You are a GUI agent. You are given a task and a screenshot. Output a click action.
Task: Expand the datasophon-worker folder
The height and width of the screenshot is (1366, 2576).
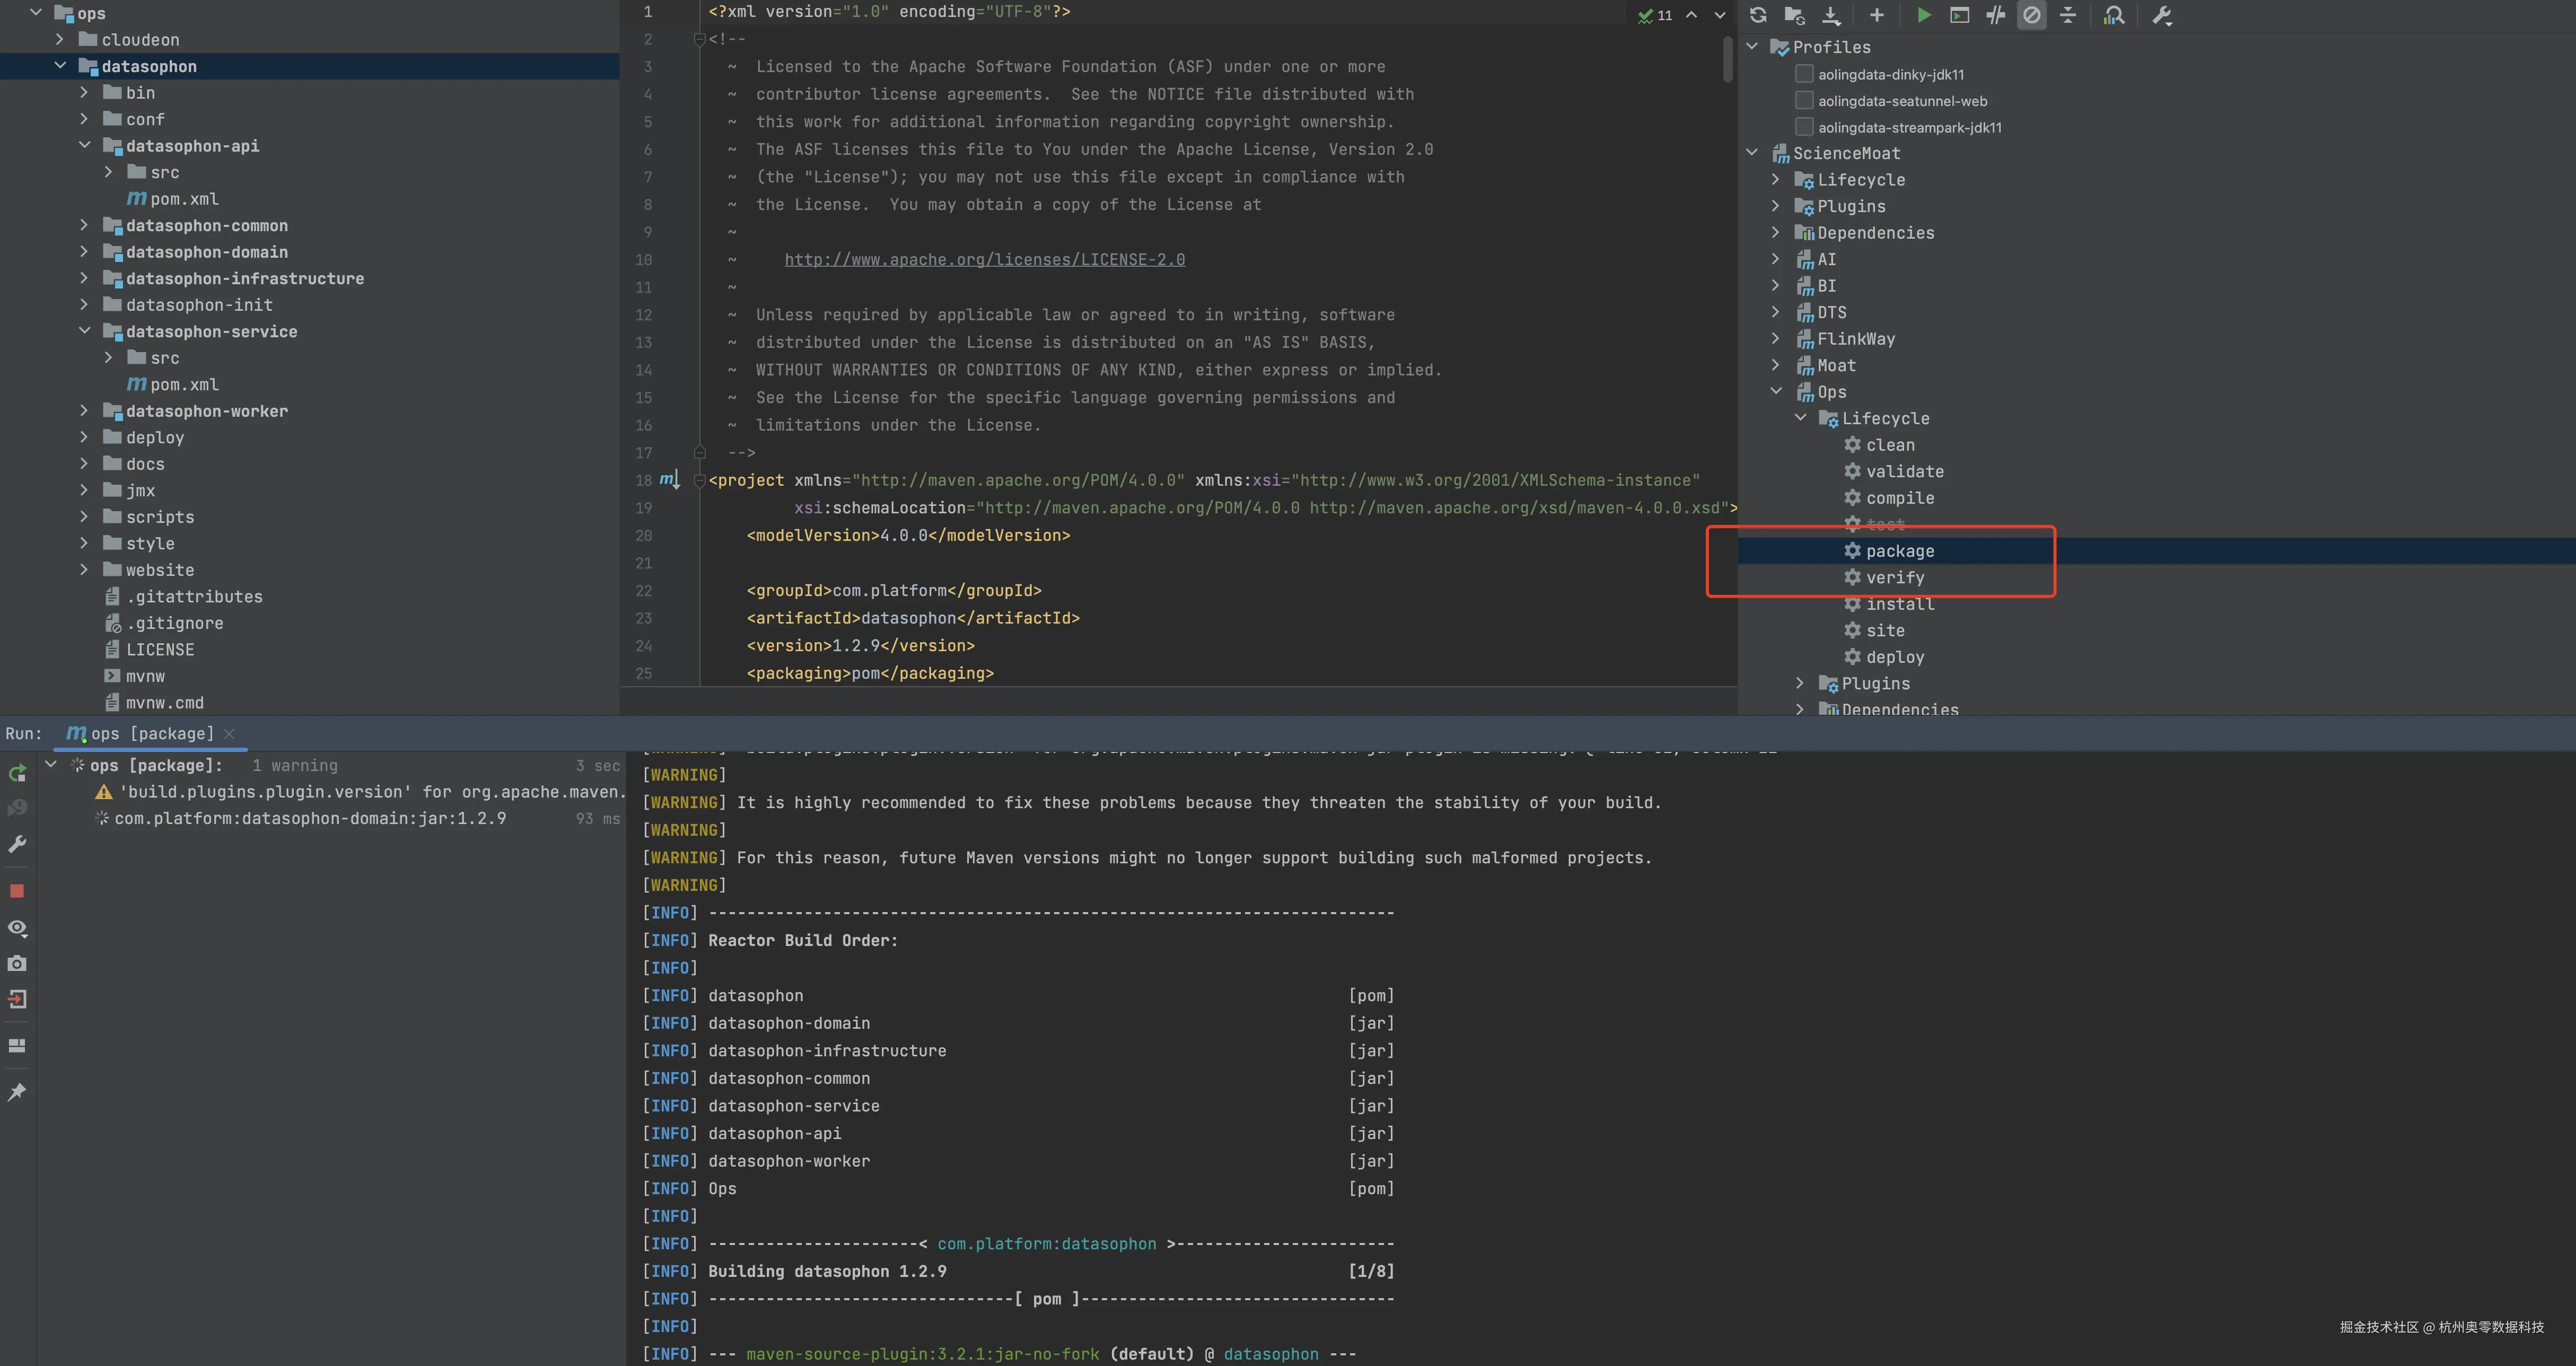(x=84, y=410)
